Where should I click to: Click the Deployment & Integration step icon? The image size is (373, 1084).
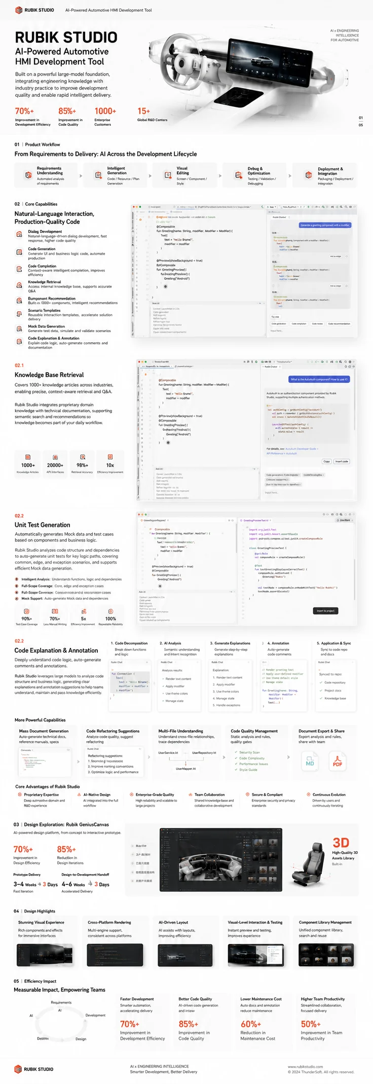tap(308, 175)
